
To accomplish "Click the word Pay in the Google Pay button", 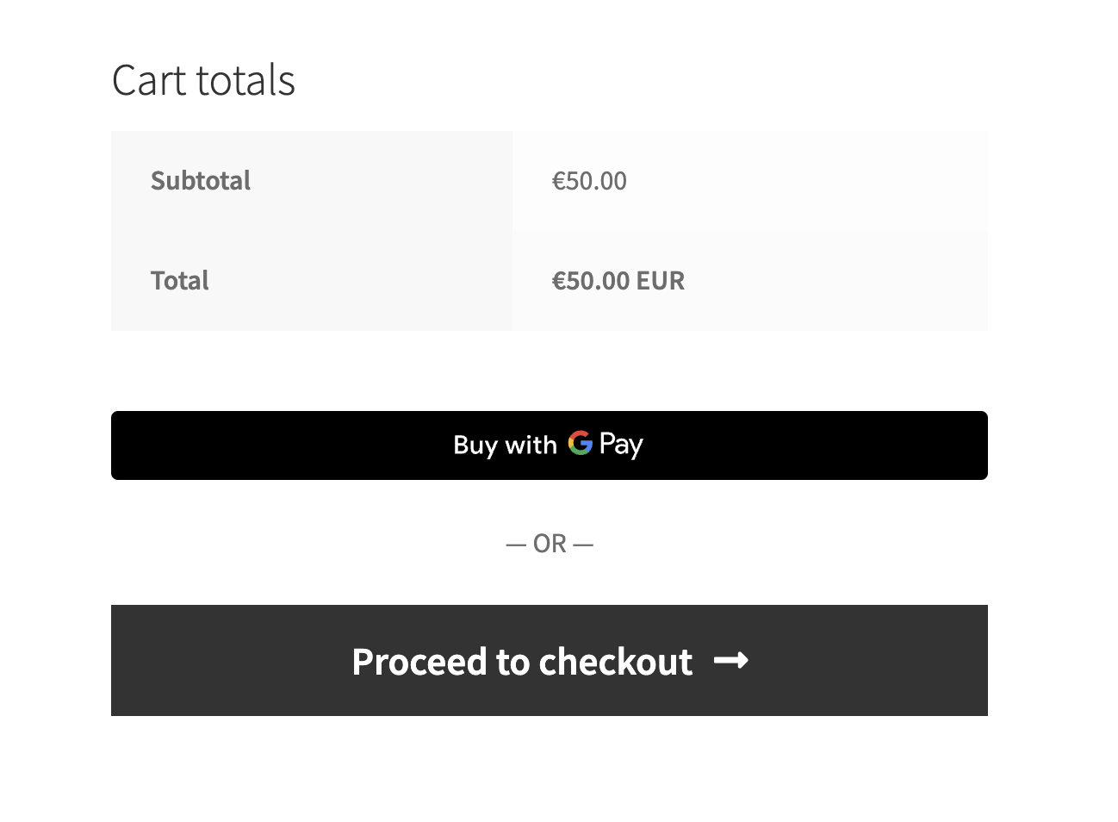I will 621,445.
